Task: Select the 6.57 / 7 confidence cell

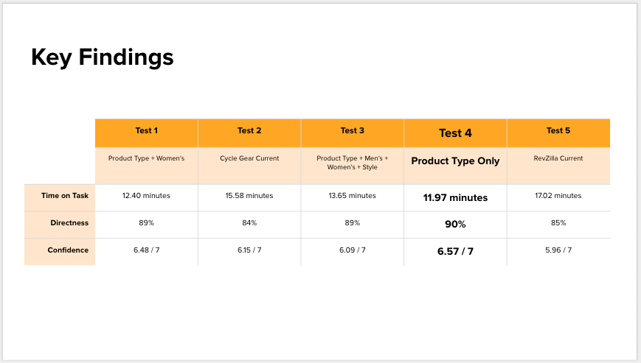Action: point(455,252)
